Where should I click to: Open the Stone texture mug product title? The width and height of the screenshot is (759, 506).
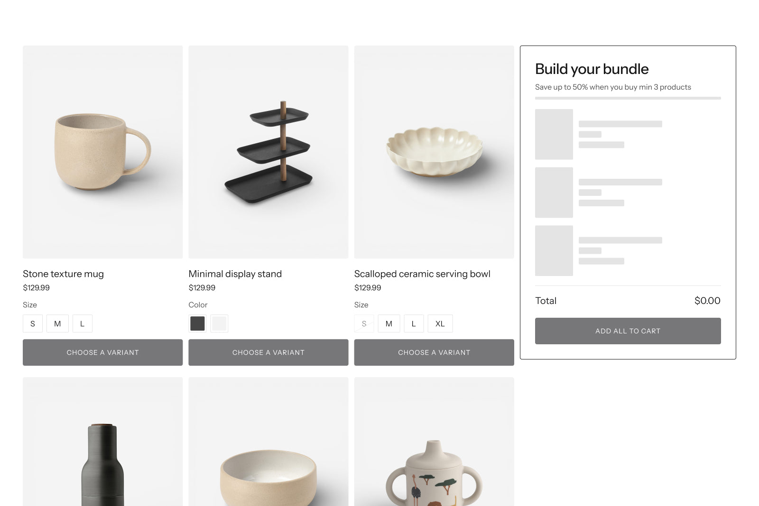(63, 274)
